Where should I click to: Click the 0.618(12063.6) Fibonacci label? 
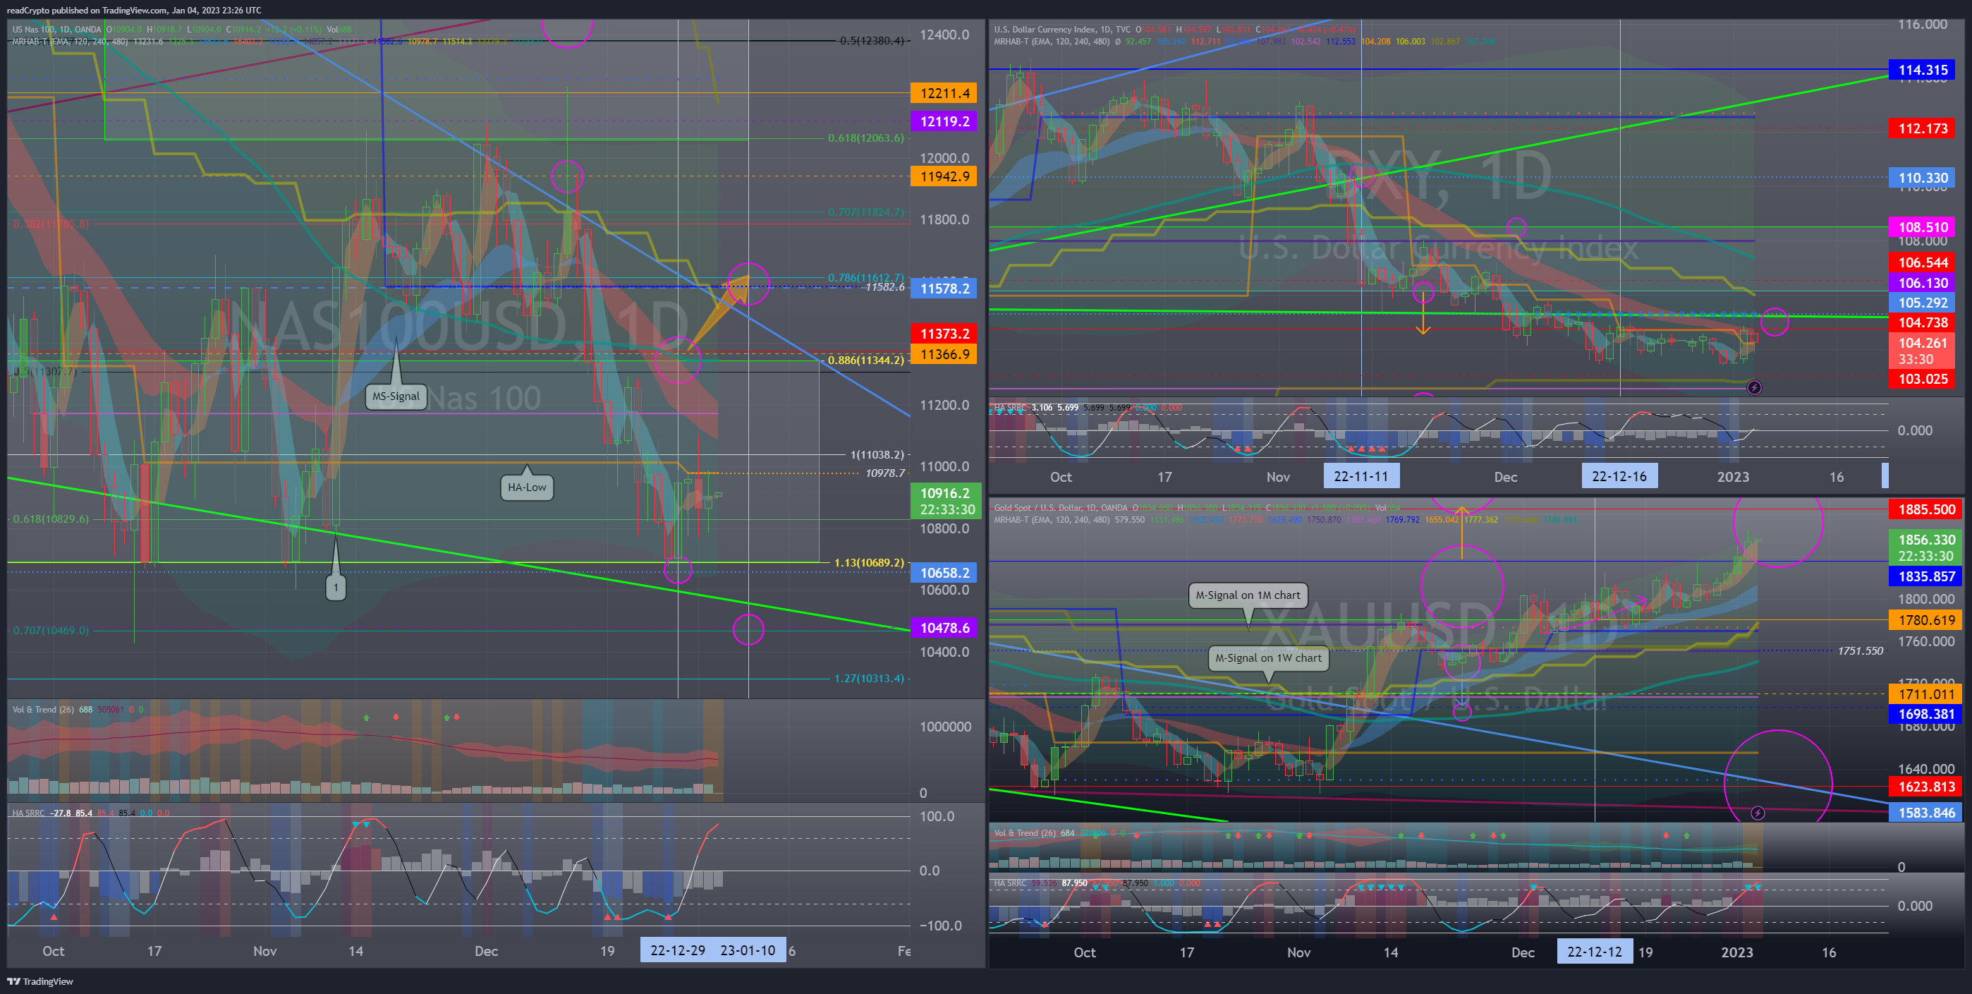coord(866,138)
